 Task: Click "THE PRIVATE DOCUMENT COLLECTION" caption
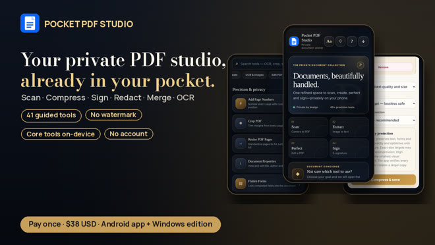(319, 65)
